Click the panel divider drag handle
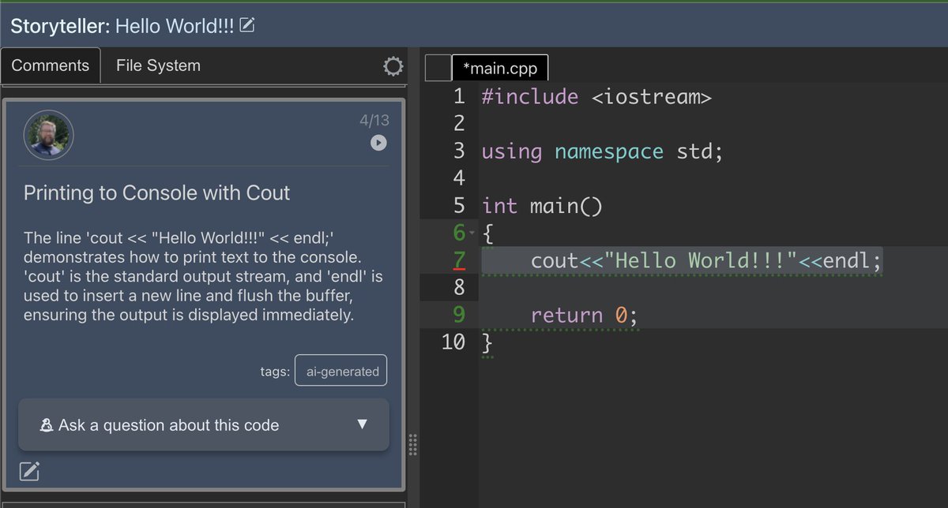 click(x=412, y=446)
